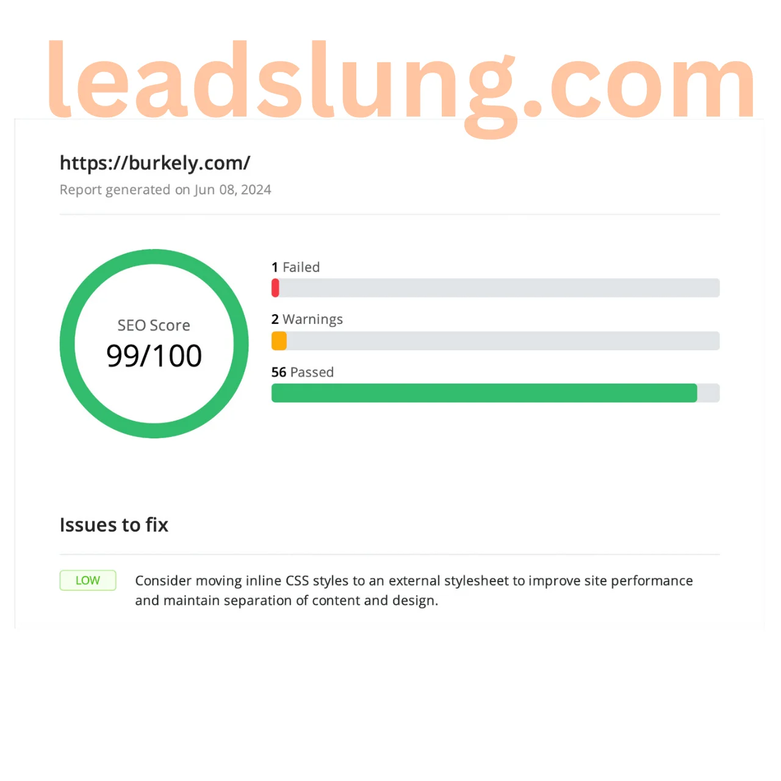Click the leadslung.com watermark logo
781x781 pixels.
[x=400, y=82]
